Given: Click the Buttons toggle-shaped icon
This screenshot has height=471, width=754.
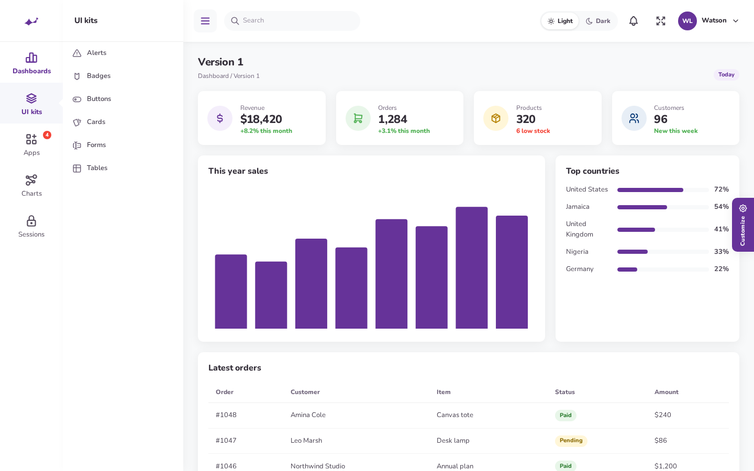Looking at the screenshot, I should click(x=77, y=99).
